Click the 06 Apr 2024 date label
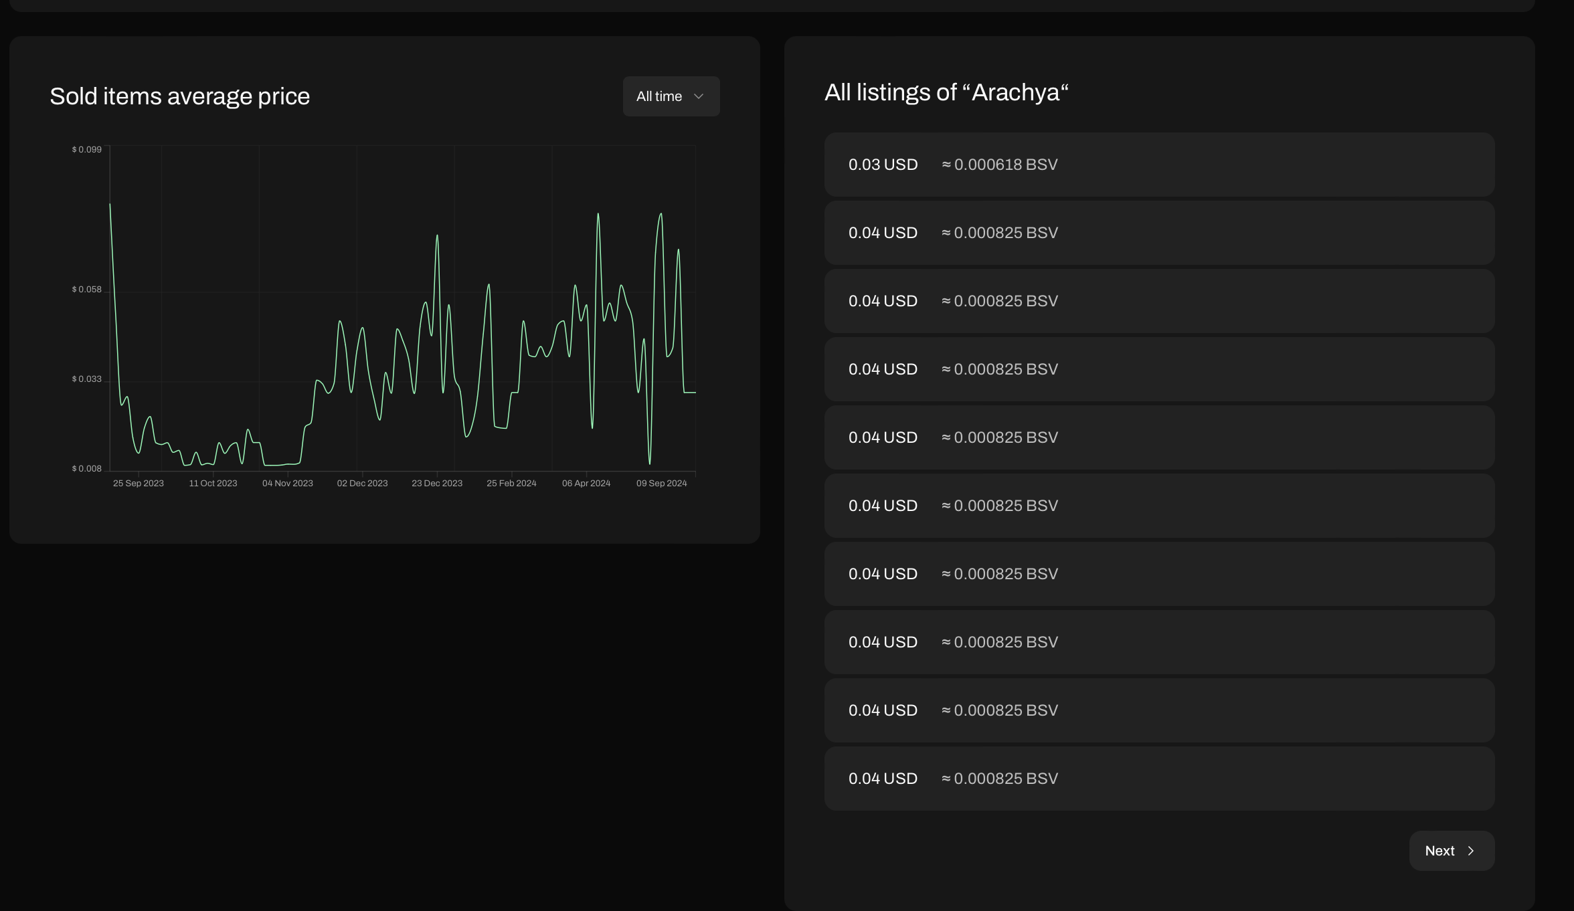1574x911 pixels. coord(586,483)
